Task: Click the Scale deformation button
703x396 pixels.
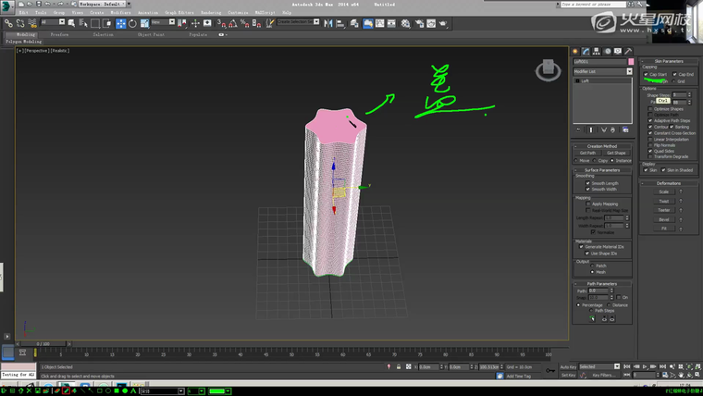Action: pos(663,192)
